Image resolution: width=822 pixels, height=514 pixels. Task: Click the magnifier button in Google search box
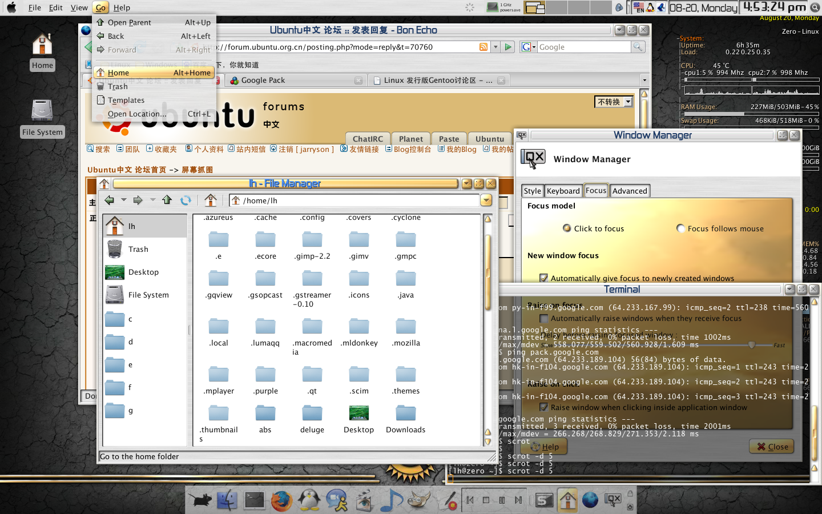638,47
